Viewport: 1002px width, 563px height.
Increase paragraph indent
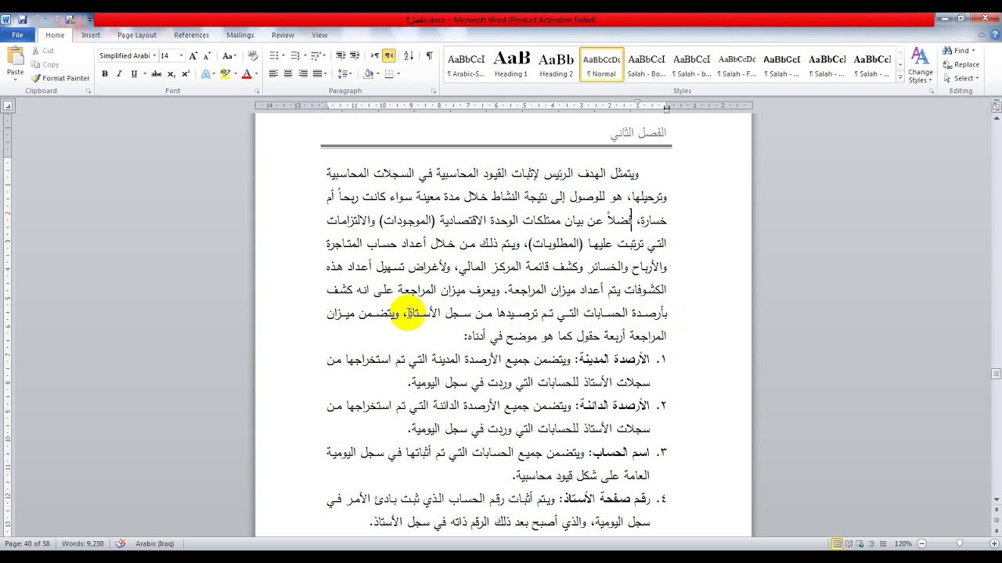(355, 56)
